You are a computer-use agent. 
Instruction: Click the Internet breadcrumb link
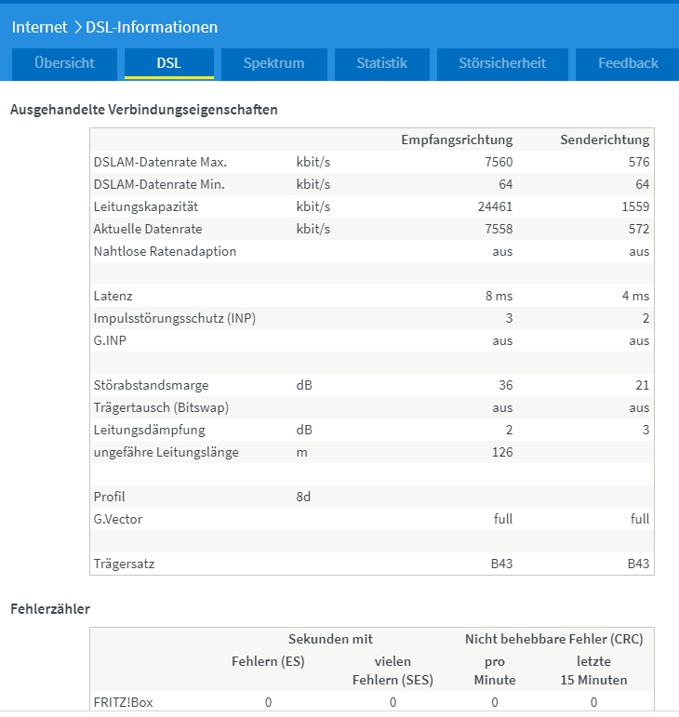coord(39,27)
